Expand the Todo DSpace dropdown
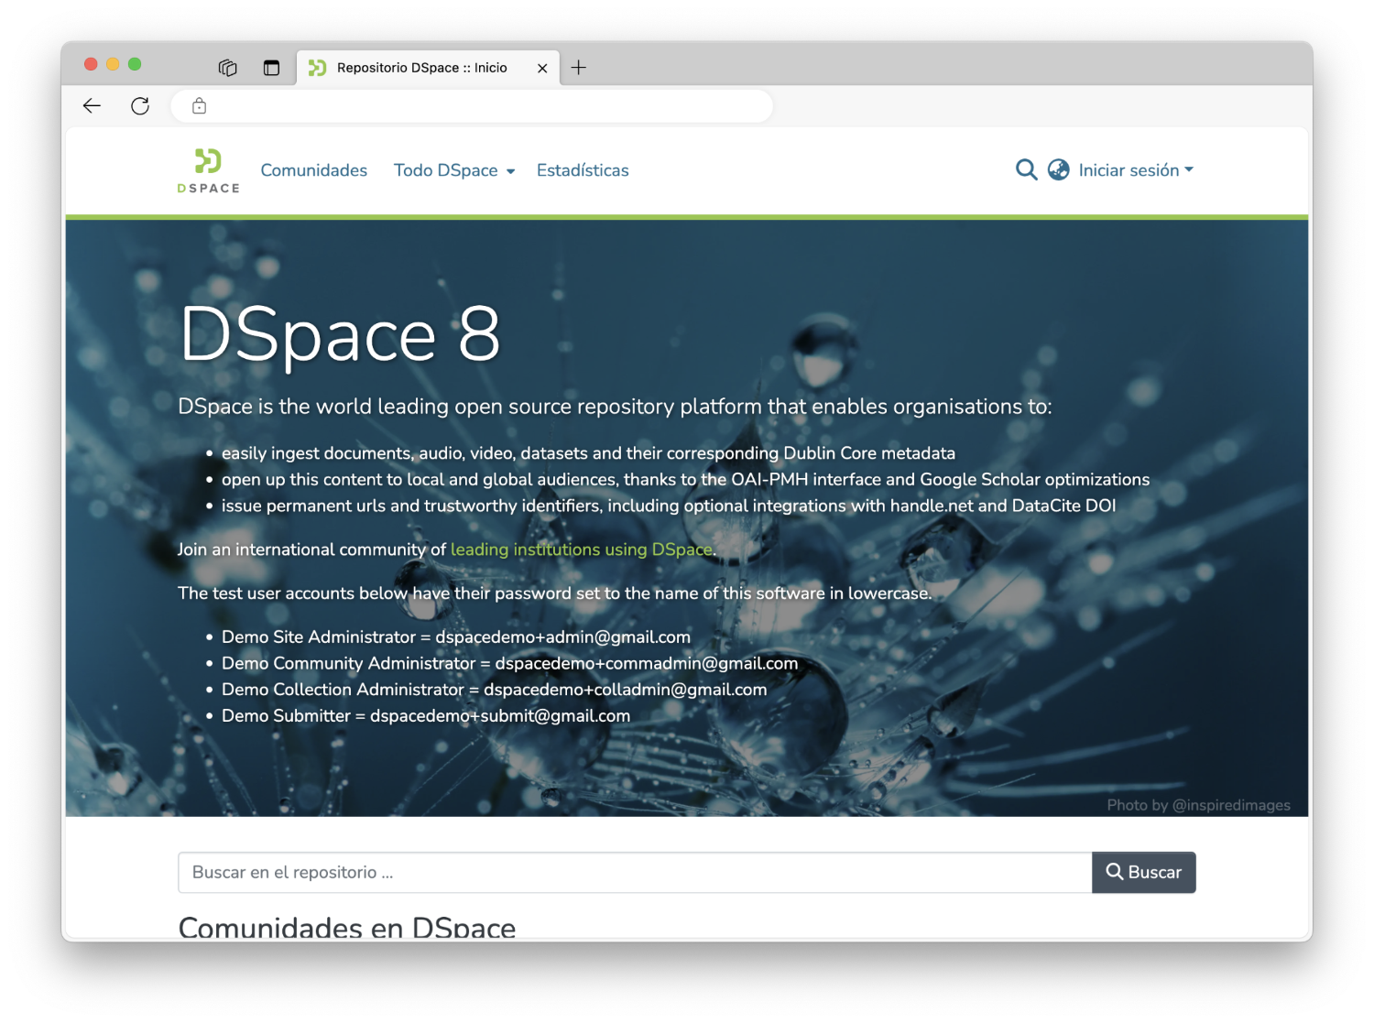Image resolution: width=1374 pixels, height=1023 pixels. (454, 170)
